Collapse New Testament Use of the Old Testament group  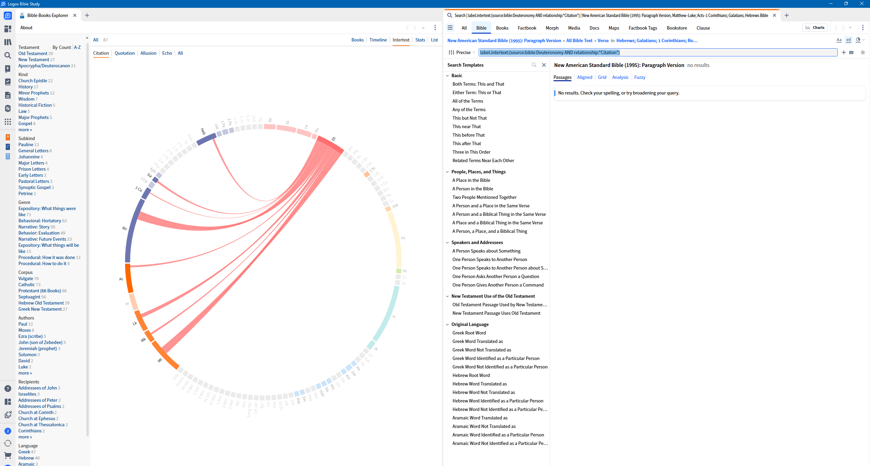[x=447, y=296]
